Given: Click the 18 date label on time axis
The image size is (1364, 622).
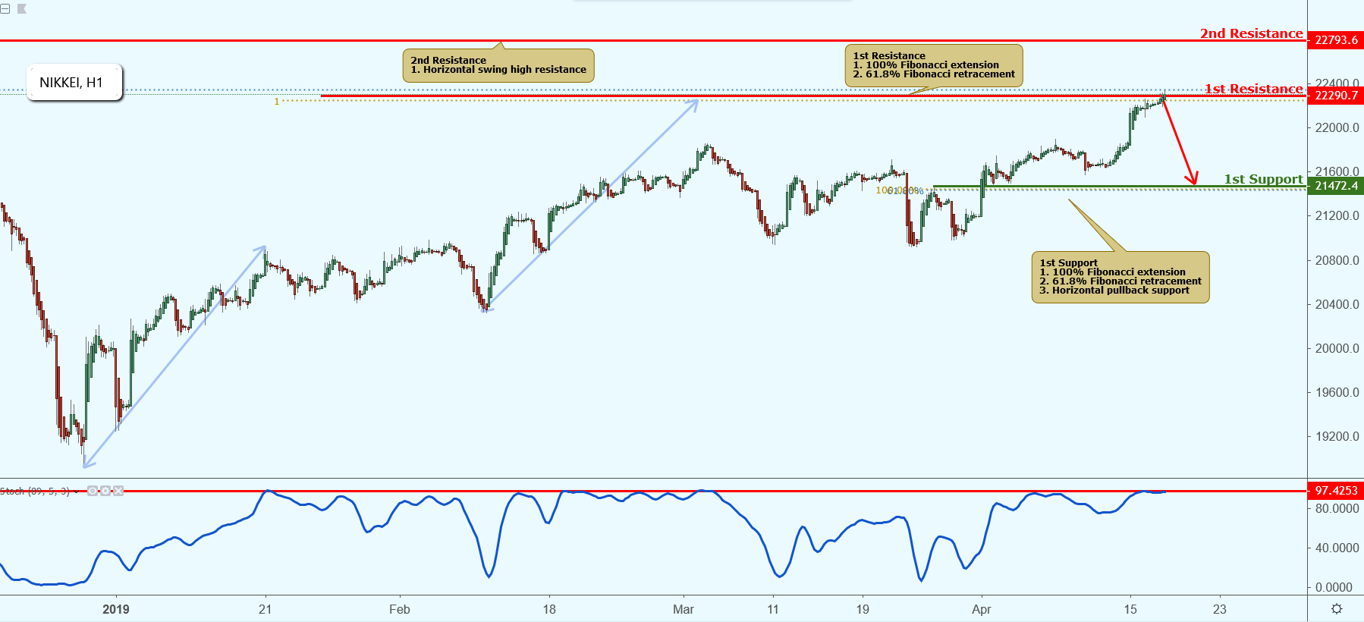Looking at the screenshot, I should tap(549, 609).
